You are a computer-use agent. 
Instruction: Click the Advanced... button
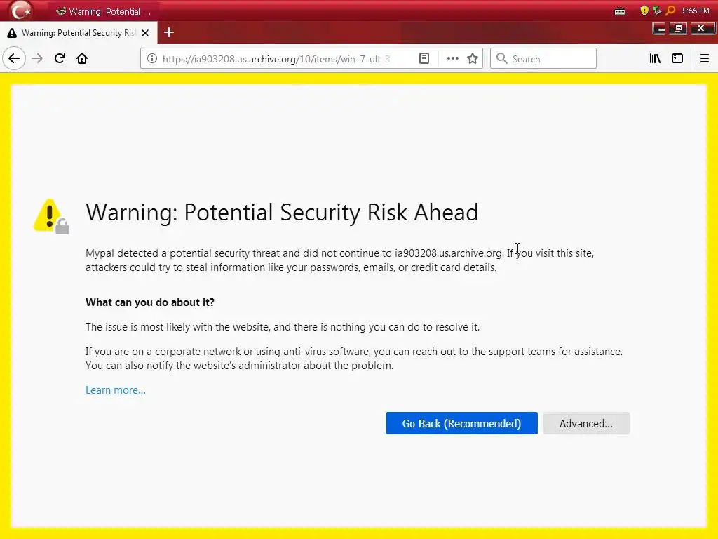pyautogui.click(x=586, y=423)
